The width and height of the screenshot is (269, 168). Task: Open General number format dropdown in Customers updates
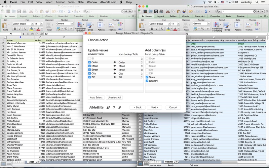[209, 24]
